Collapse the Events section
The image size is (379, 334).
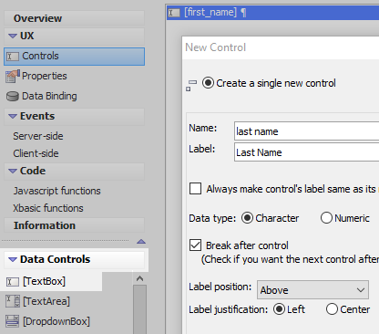(13, 116)
